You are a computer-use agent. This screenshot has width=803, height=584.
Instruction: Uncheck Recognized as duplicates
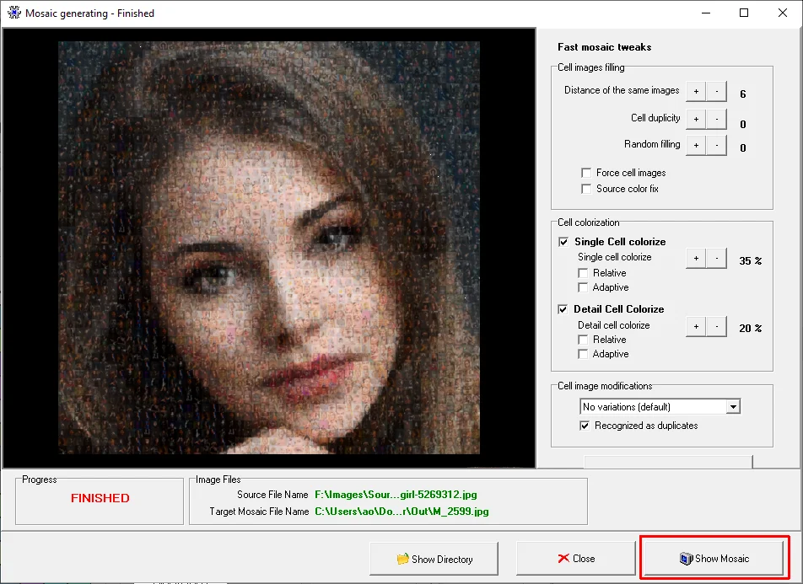[x=585, y=426]
